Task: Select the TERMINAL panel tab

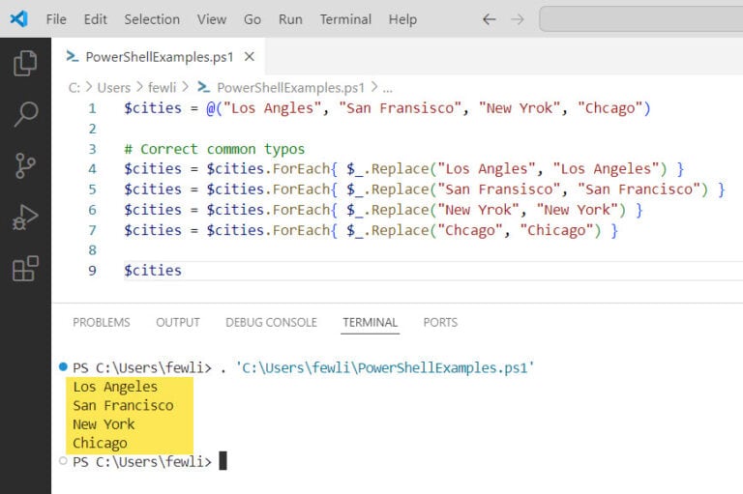Action: [371, 323]
